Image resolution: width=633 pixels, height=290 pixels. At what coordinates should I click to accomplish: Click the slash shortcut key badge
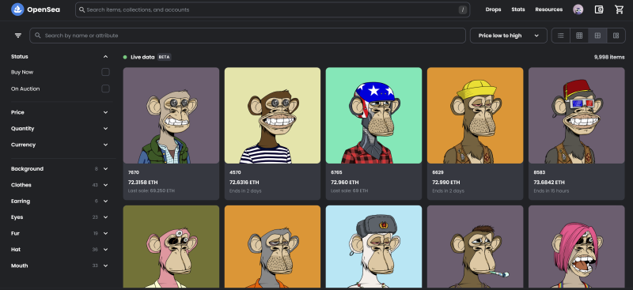click(x=463, y=9)
